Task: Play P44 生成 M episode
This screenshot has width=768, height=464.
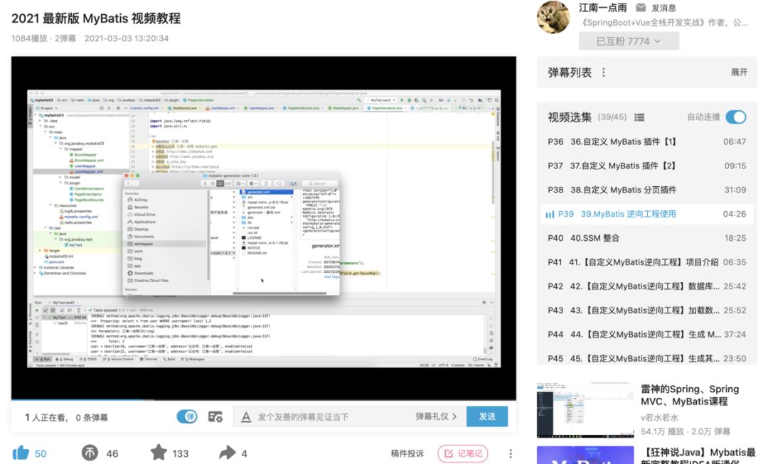Action: [x=646, y=334]
